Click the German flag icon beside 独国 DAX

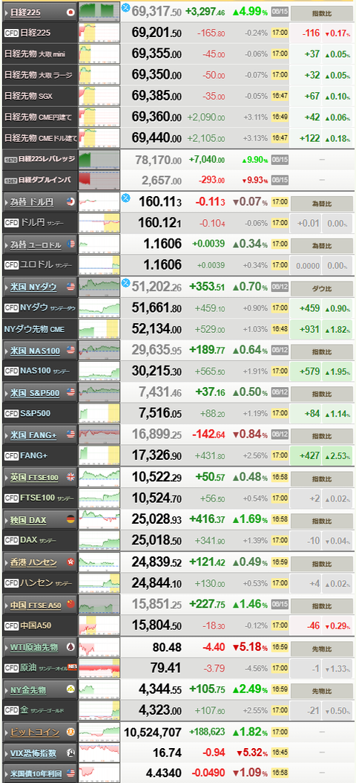click(x=70, y=520)
